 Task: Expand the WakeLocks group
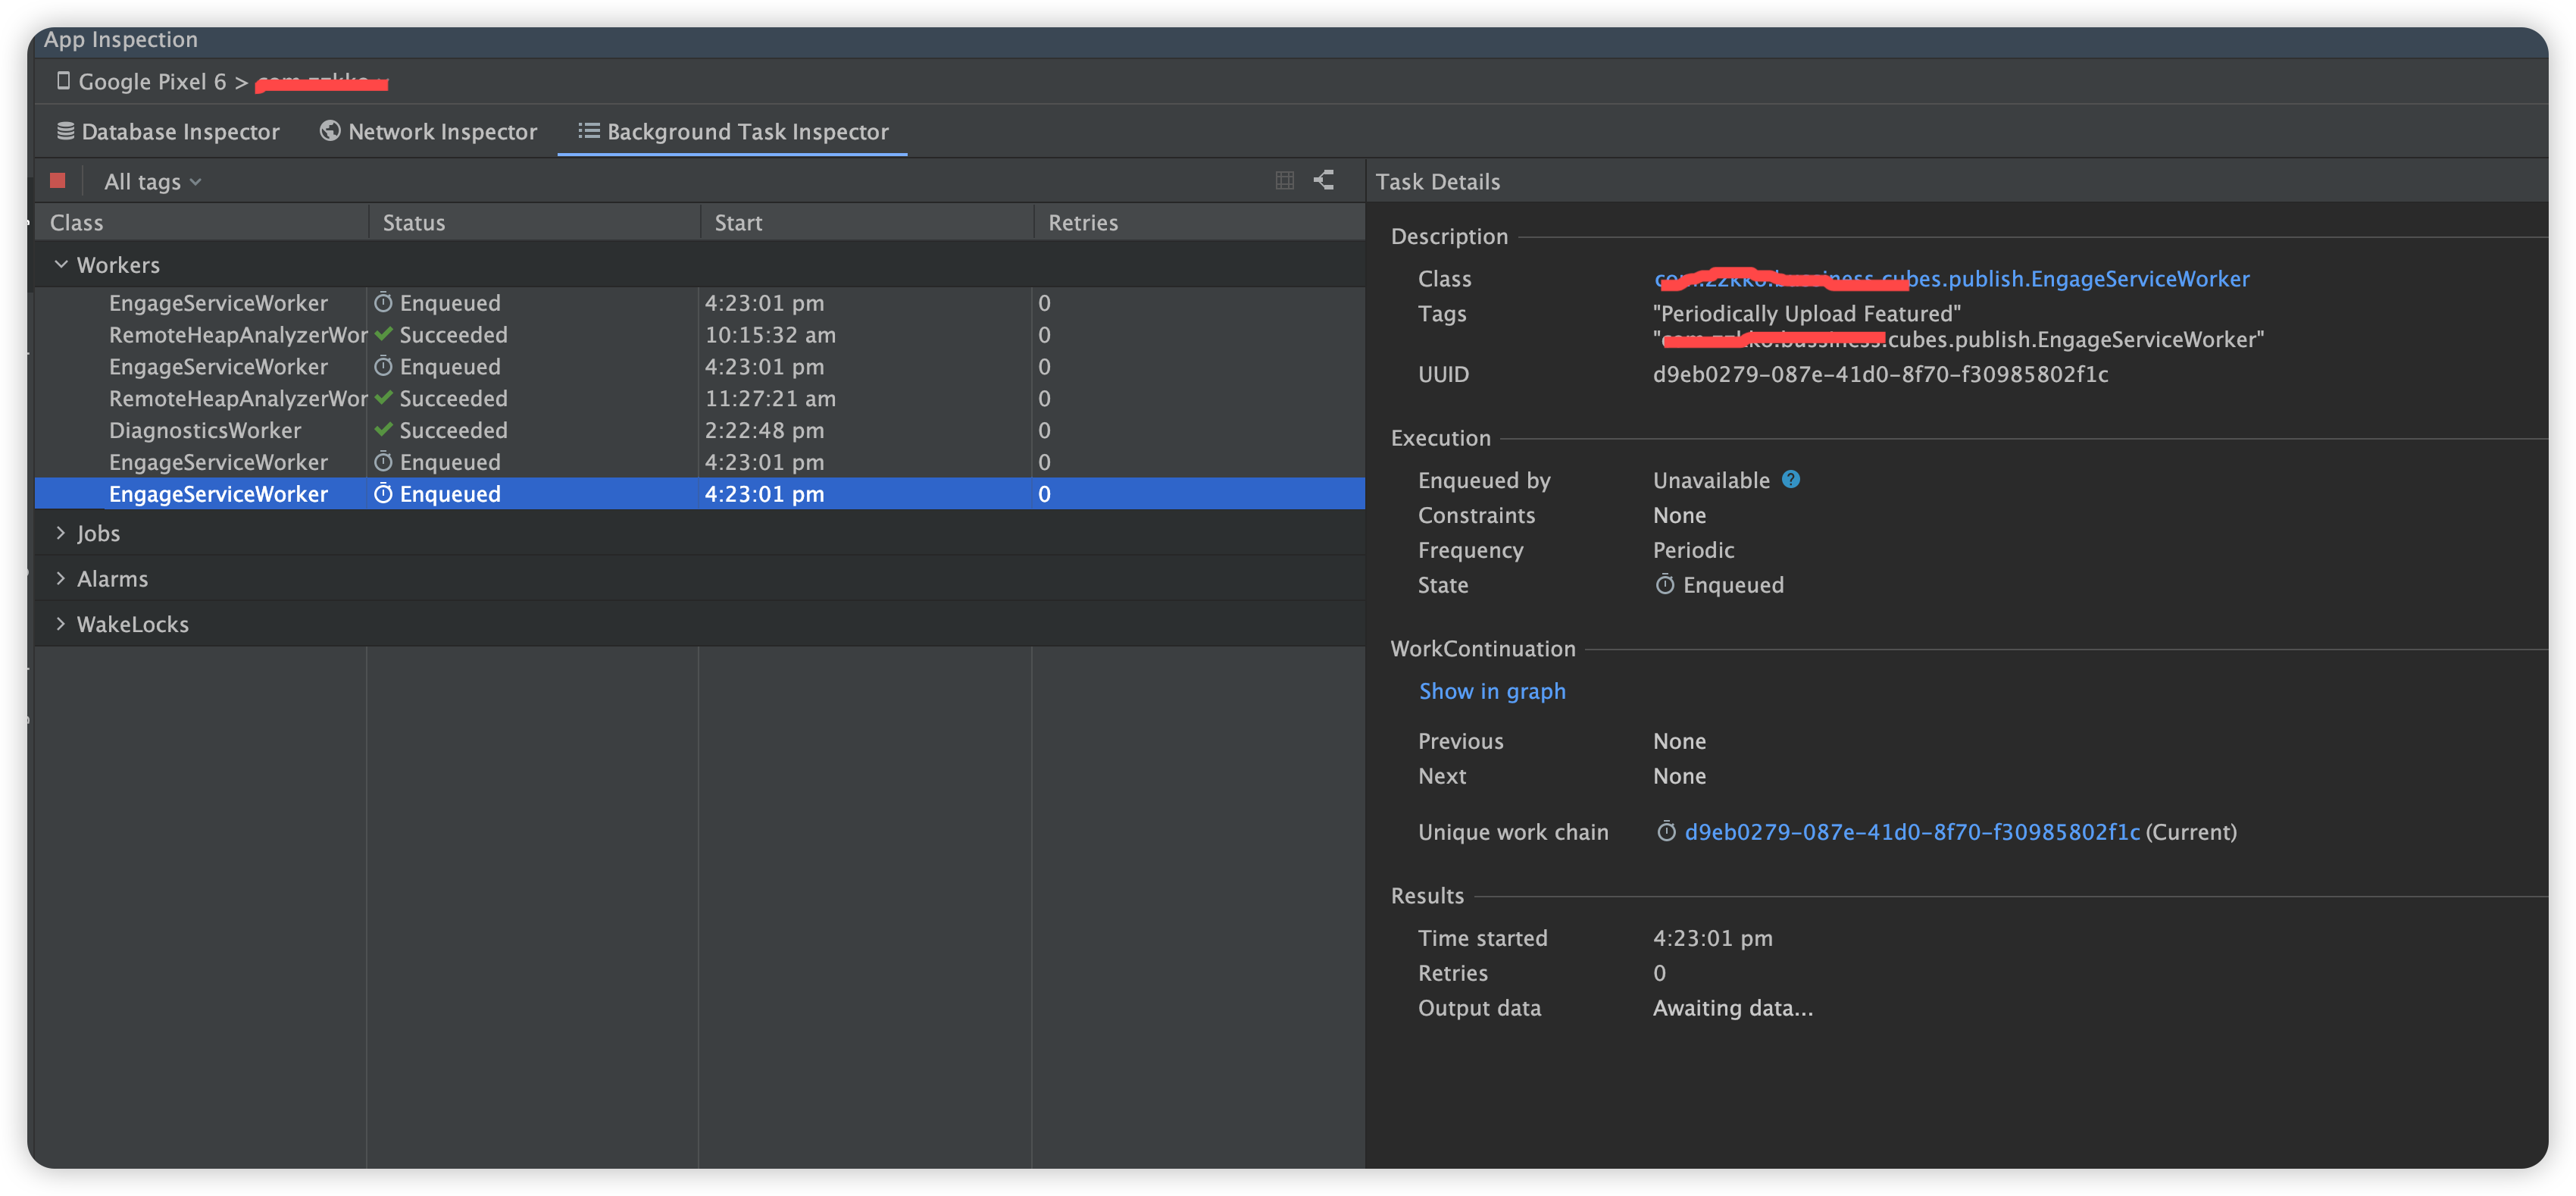[x=61, y=624]
